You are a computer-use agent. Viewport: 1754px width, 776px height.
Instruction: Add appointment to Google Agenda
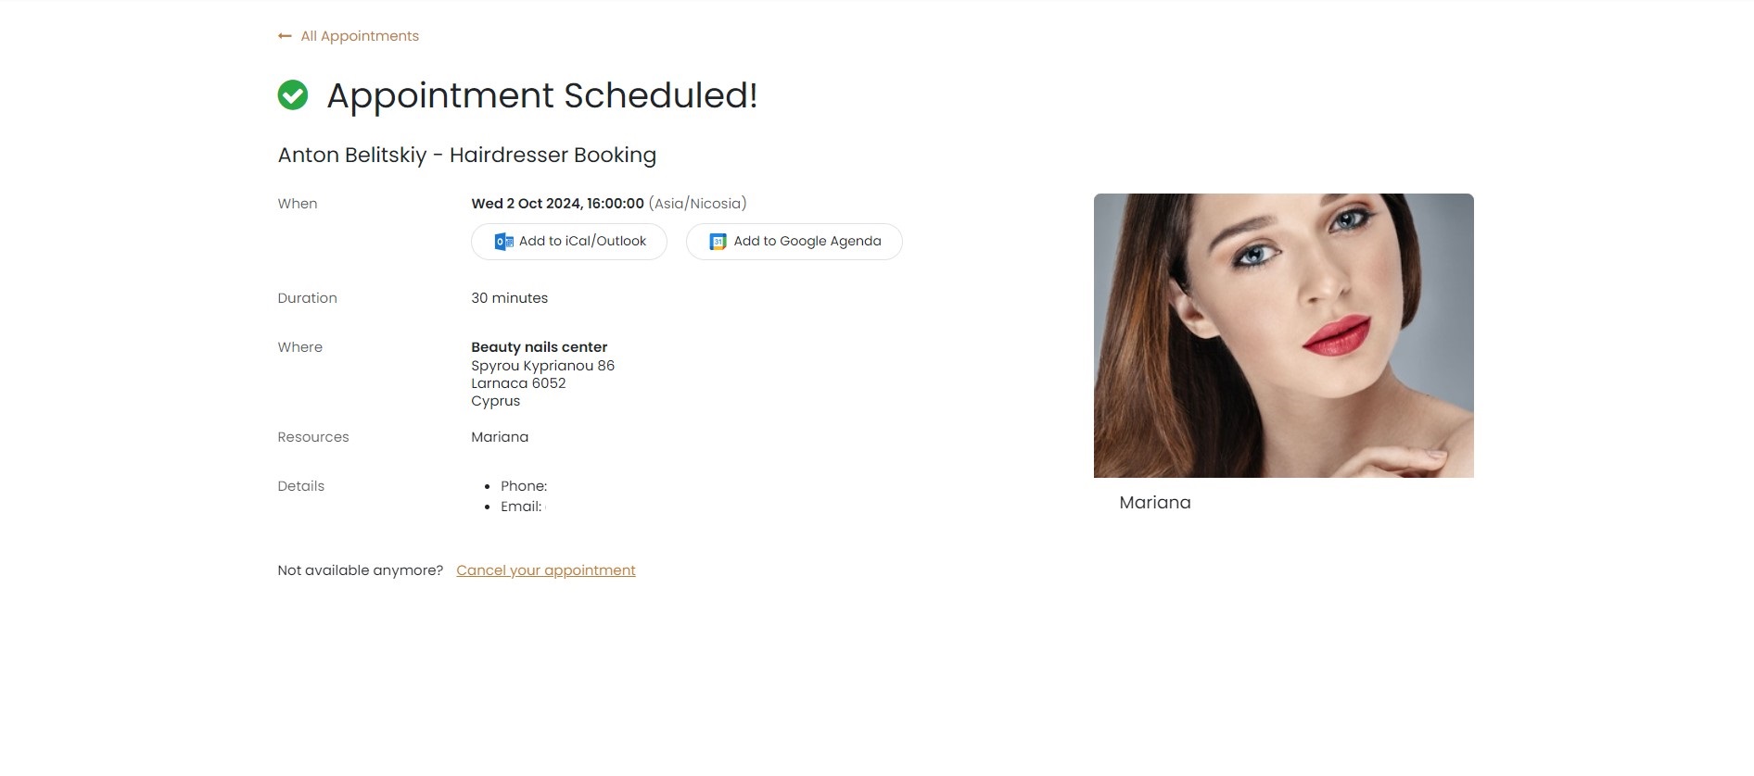click(794, 242)
